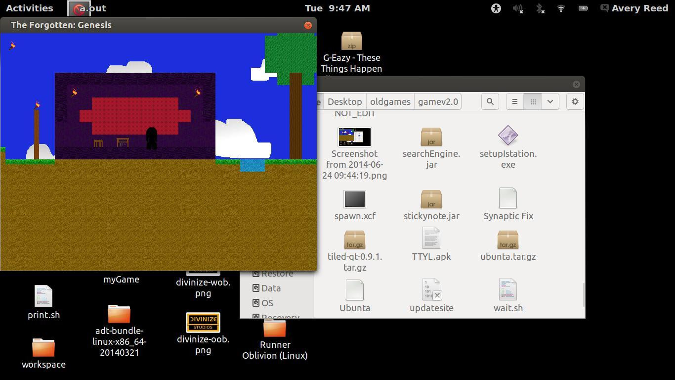The height and width of the screenshot is (380, 675).
Task: Select the gamev2.0 breadcrumb folder
Action: click(438, 101)
